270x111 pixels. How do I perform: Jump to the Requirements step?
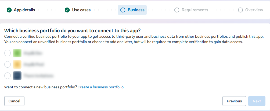click(191, 10)
